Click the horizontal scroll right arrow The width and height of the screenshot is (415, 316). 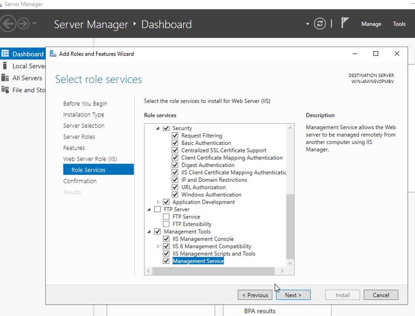click(282, 271)
